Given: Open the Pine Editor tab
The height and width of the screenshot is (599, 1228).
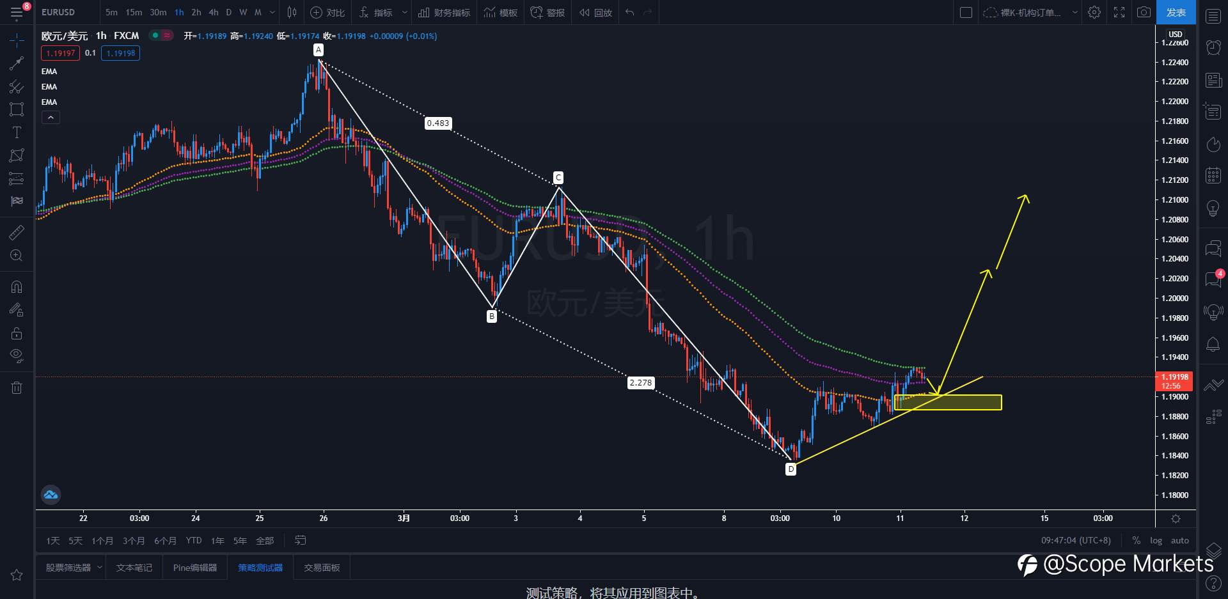Looking at the screenshot, I should point(195,568).
